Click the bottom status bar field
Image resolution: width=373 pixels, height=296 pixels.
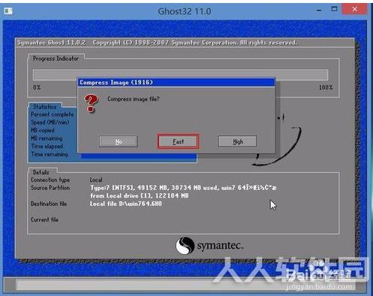(185, 285)
